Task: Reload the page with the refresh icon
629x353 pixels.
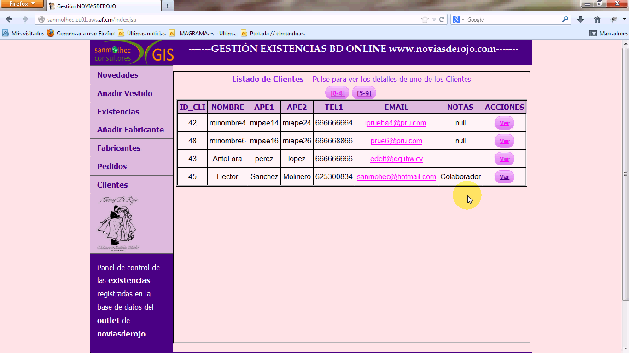Action: point(442,19)
